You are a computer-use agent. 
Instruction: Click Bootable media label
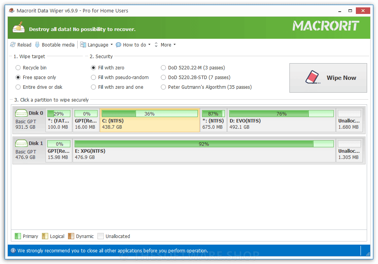click(58, 45)
